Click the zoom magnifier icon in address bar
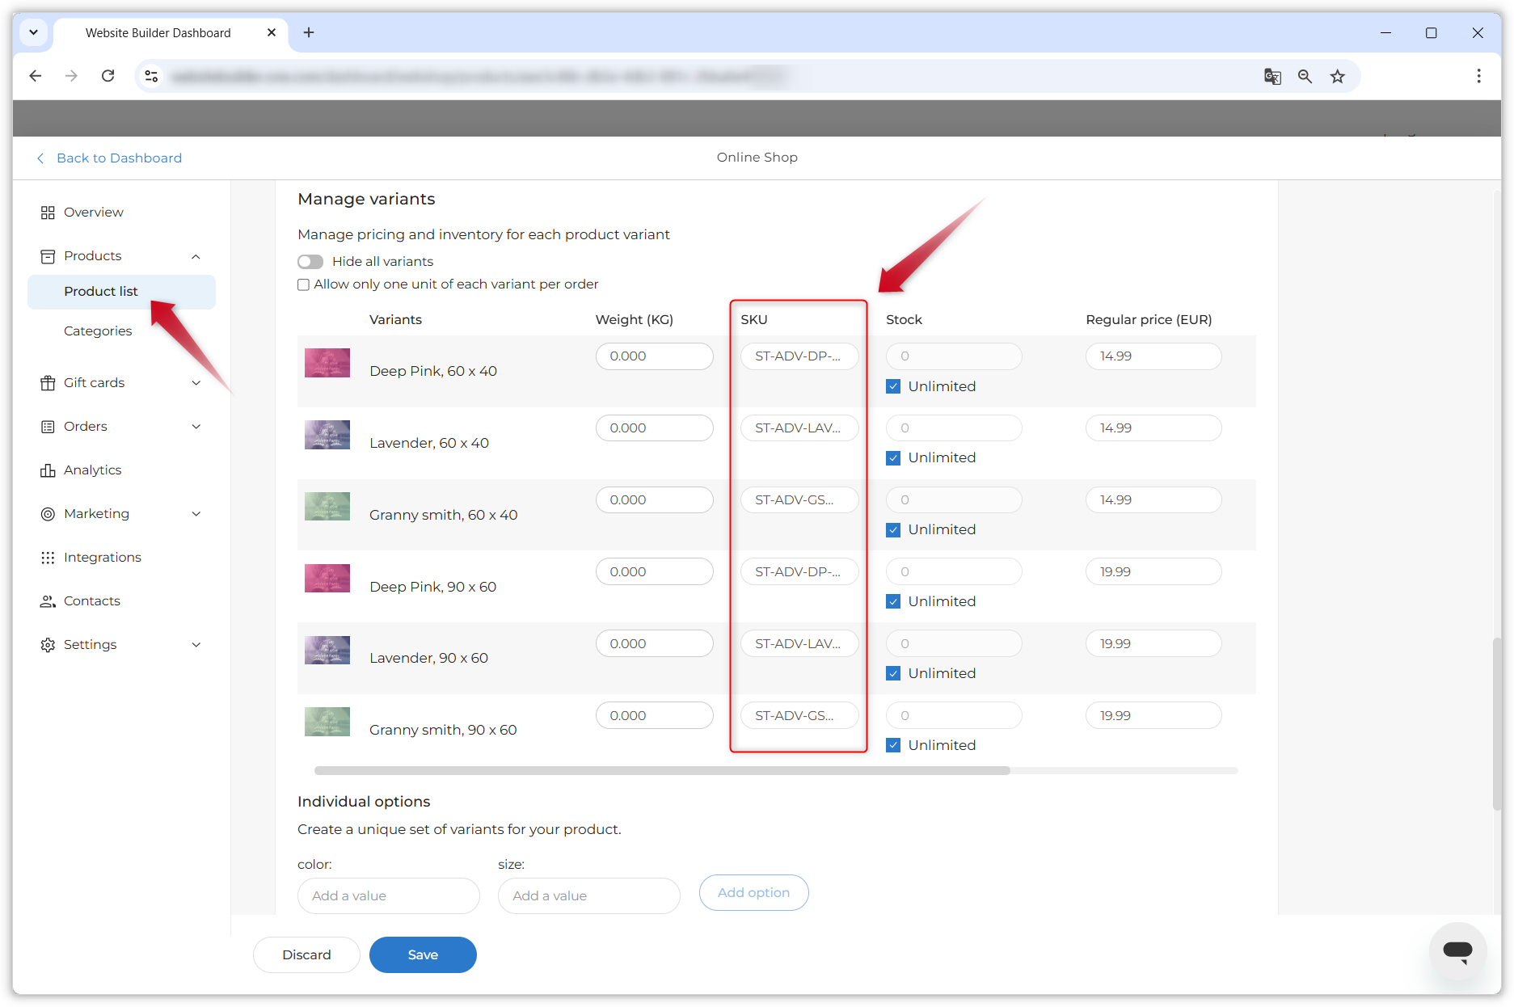1514x1007 pixels. [x=1305, y=76]
